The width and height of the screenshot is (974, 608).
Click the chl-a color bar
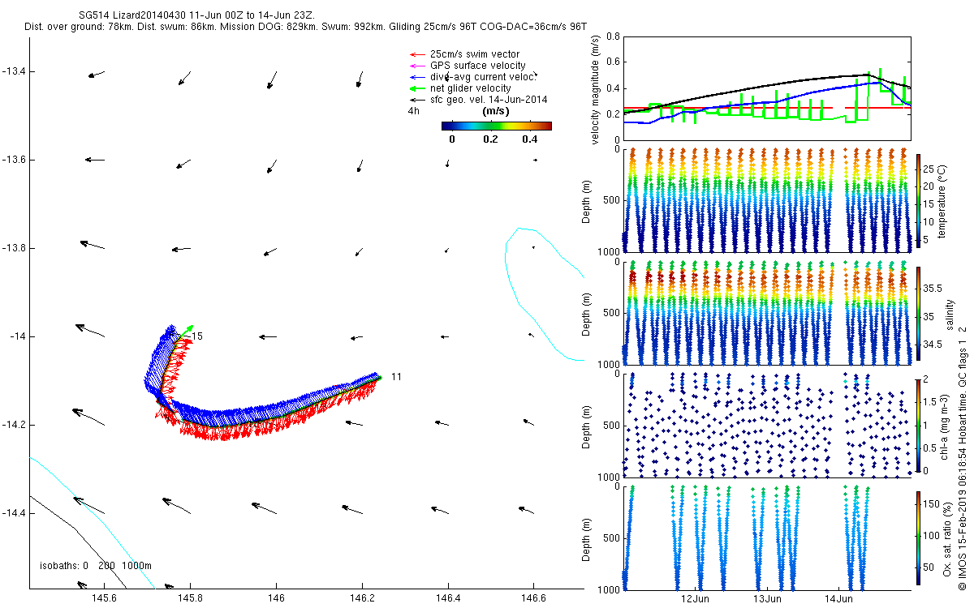[918, 425]
